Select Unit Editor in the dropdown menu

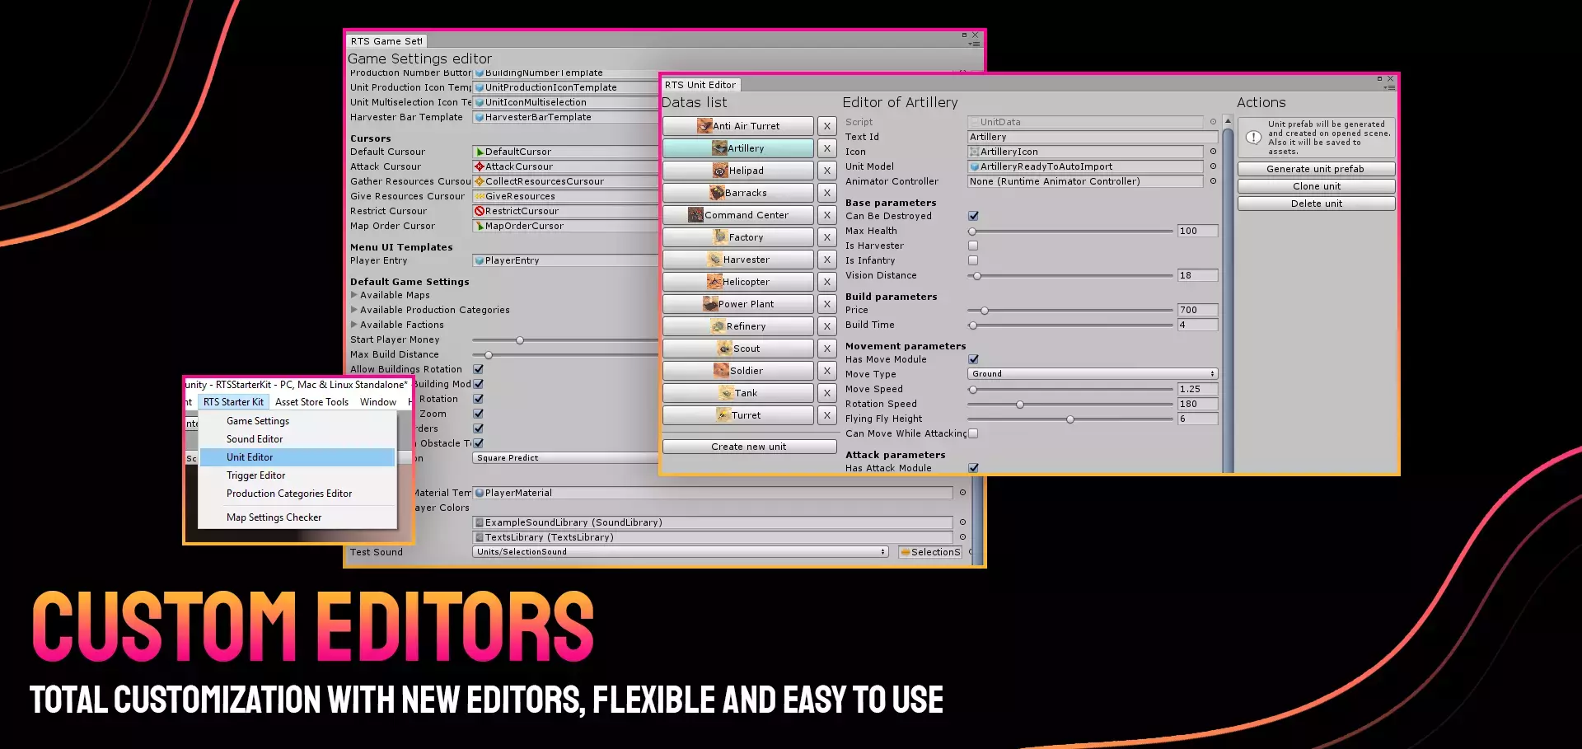pos(297,457)
